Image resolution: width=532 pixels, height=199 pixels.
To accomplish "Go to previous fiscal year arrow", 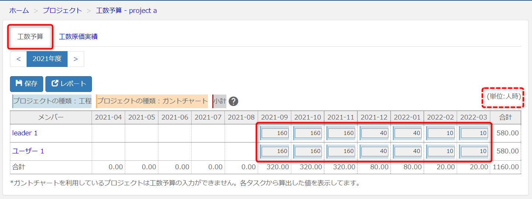I will (x=18, y=59).
